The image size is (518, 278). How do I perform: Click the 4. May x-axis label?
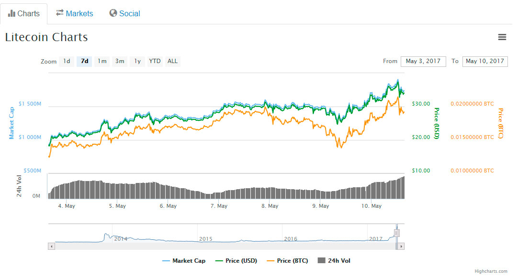tap(67, 206)
